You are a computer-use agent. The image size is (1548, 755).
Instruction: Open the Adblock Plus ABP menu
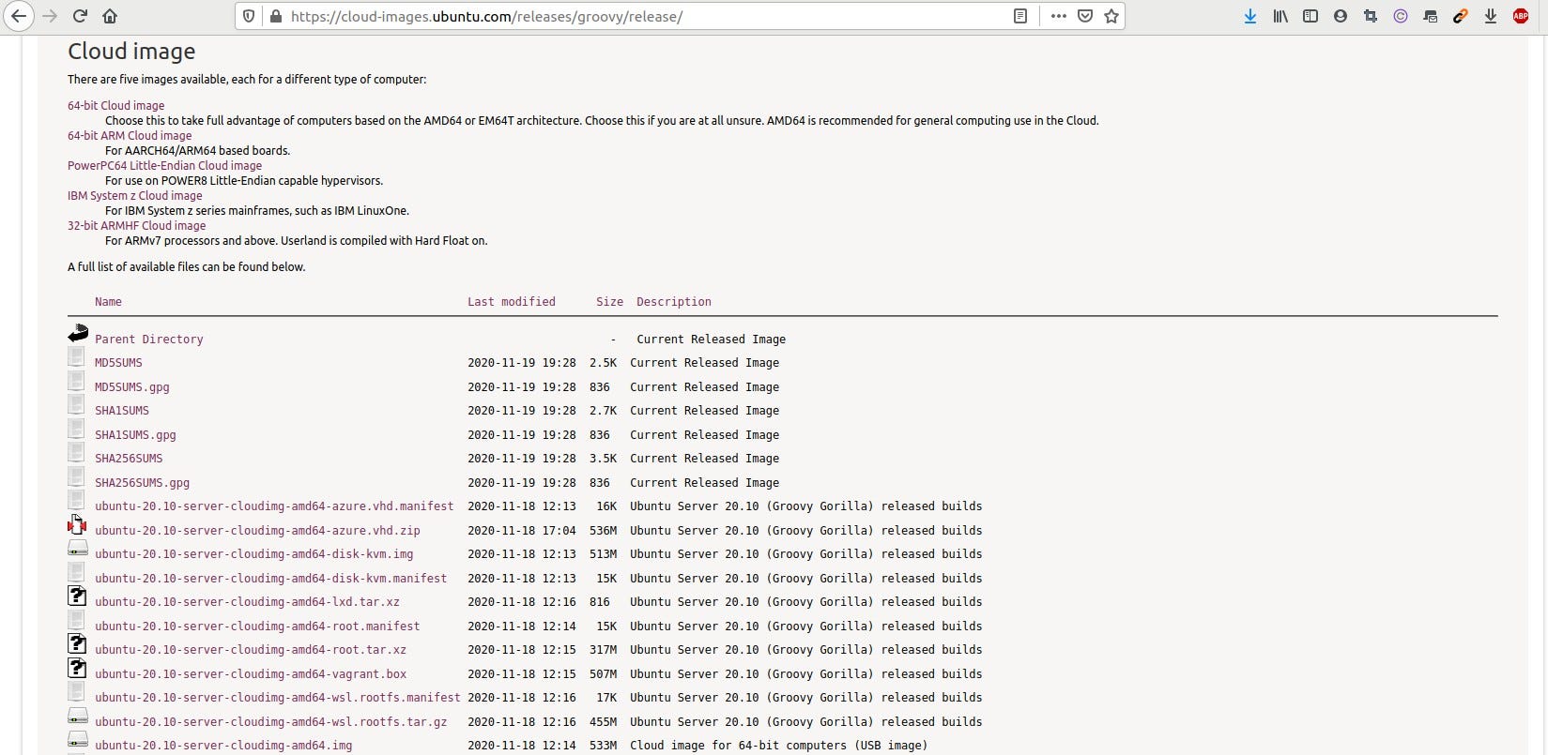click(x=1521, y=16)
